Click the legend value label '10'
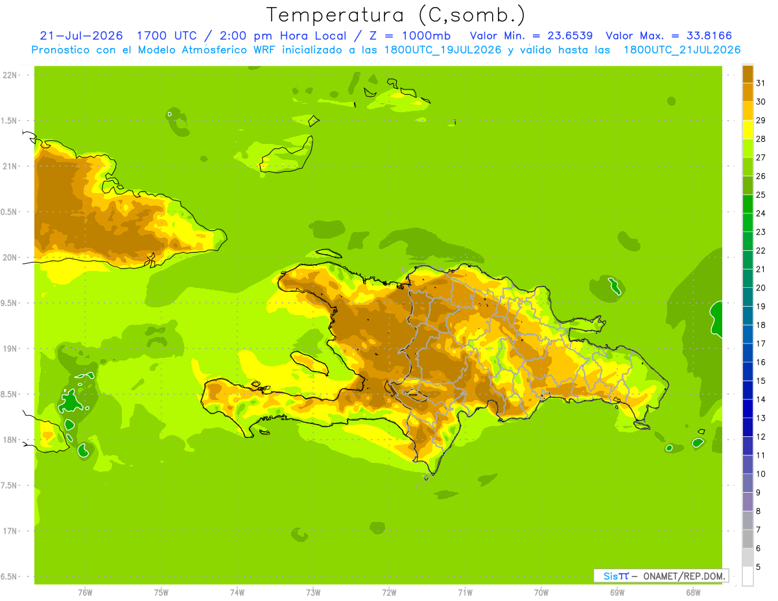778x601 pixels. click(x=760, y=474)
